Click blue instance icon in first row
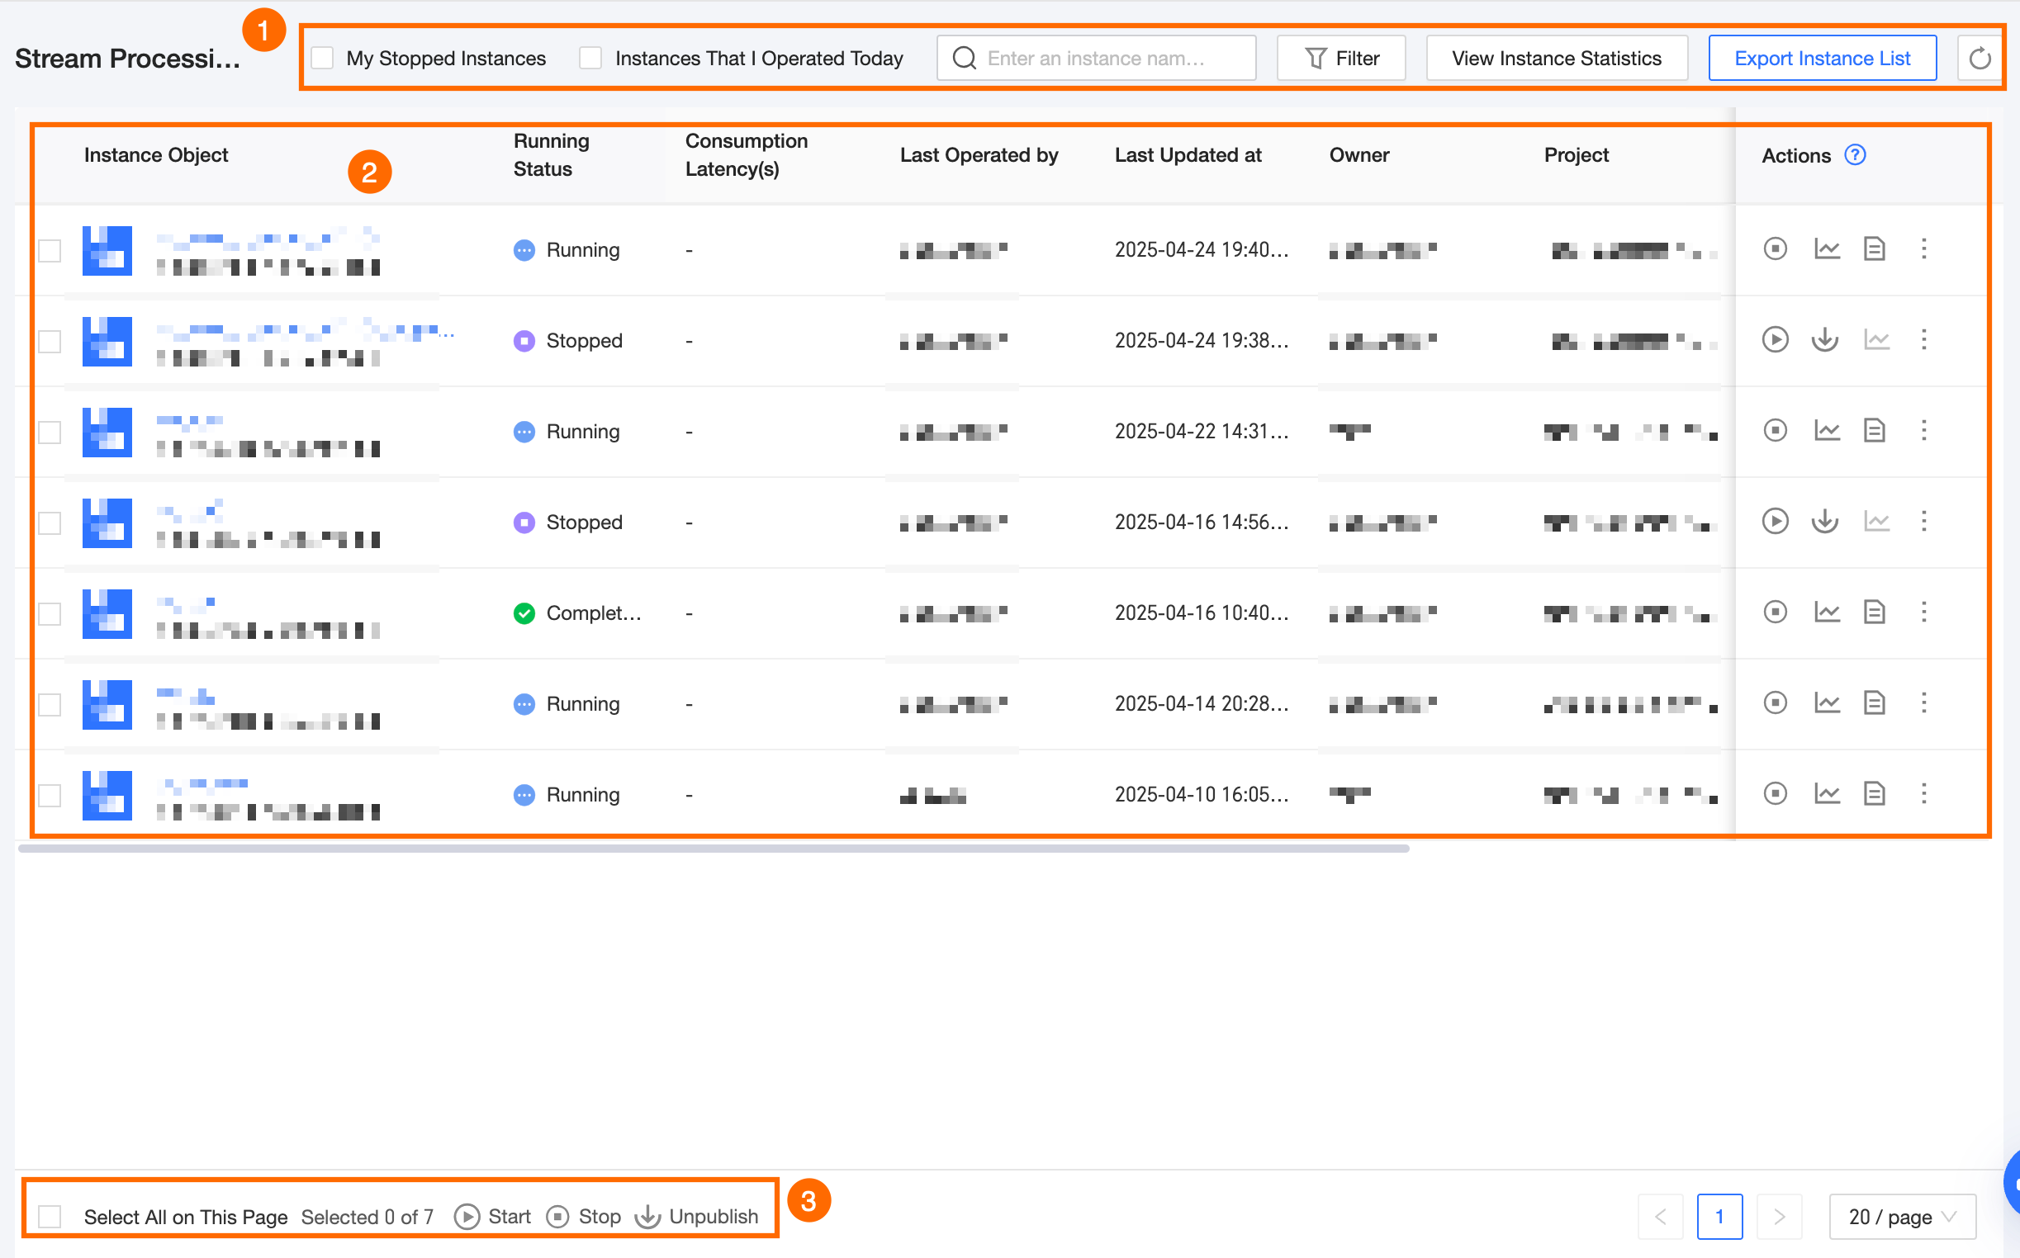The image size is (2020, 1258). pos(107,250)
